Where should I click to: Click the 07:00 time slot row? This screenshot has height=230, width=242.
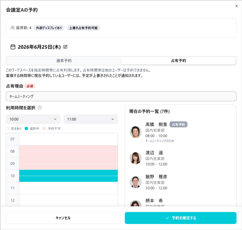[x=68, y=139]
